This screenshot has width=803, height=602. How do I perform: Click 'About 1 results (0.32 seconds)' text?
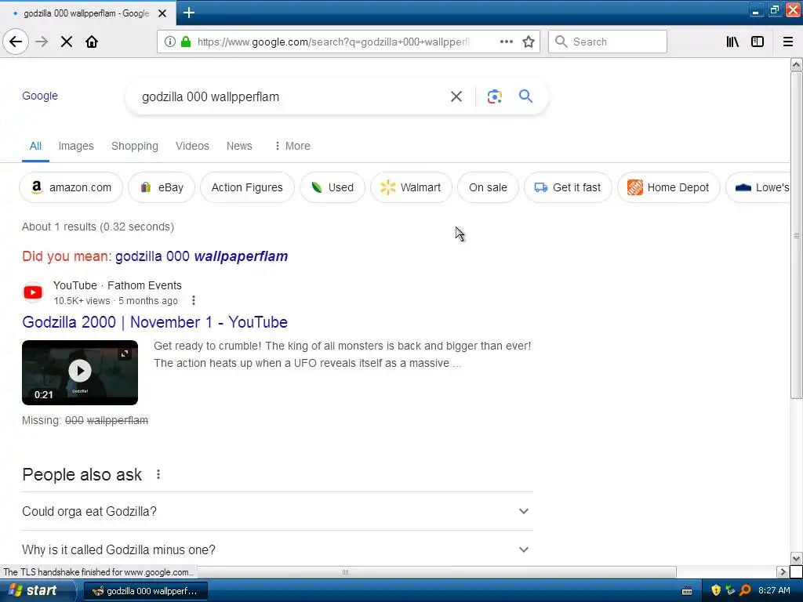[98, 227]
